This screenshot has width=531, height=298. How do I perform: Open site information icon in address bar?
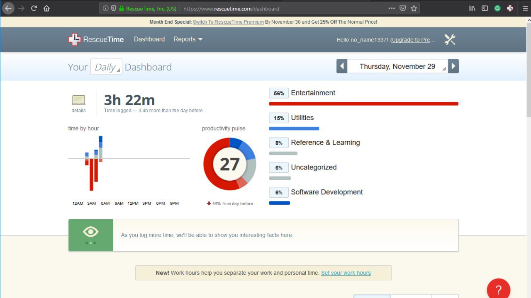click(105, 8)
